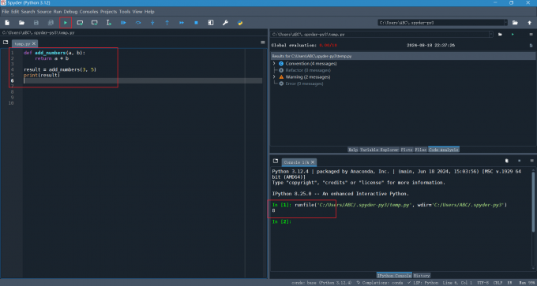
Task: Open the Source menu
Action: (x=44, y=12)
